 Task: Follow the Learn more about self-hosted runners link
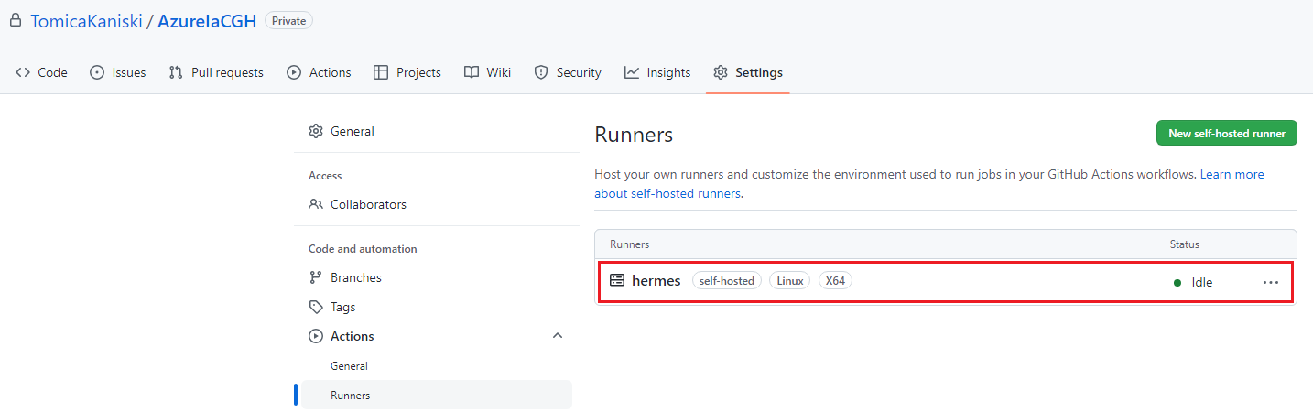pyautogui.click(x=1232, y=174)
